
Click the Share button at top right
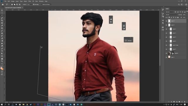click(x=186, y=4)
